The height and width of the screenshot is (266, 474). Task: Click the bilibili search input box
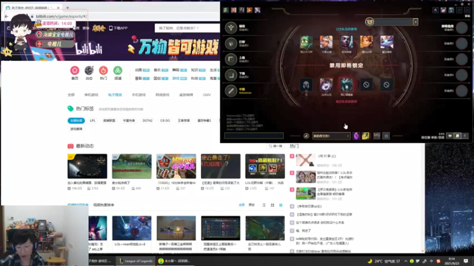click(x=187, y=28)
